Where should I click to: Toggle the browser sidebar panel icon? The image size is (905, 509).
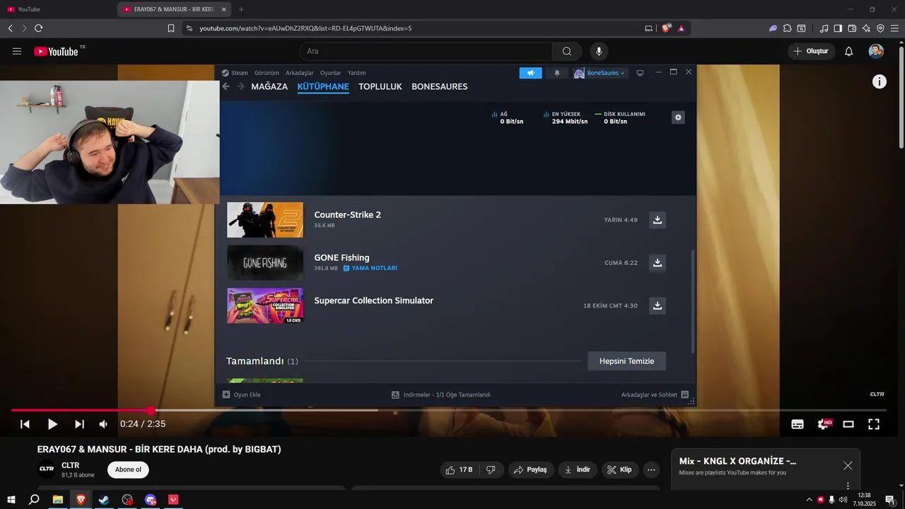tap(838, 28)
